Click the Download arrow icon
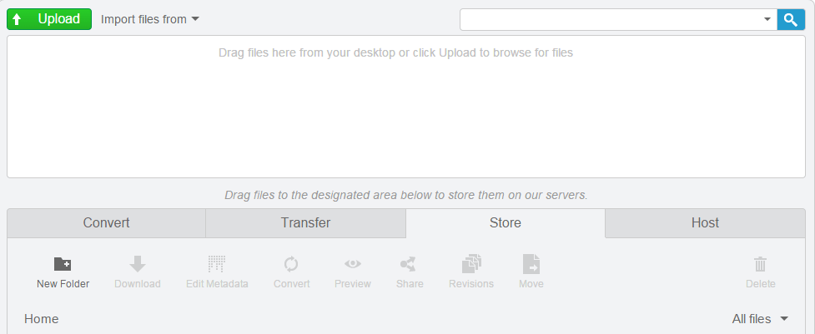815x334 pixels. 137,264
